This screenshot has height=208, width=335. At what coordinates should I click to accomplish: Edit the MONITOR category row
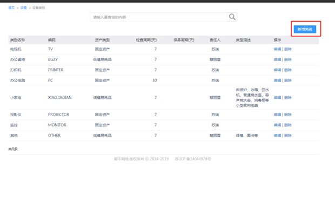point(277,125)
